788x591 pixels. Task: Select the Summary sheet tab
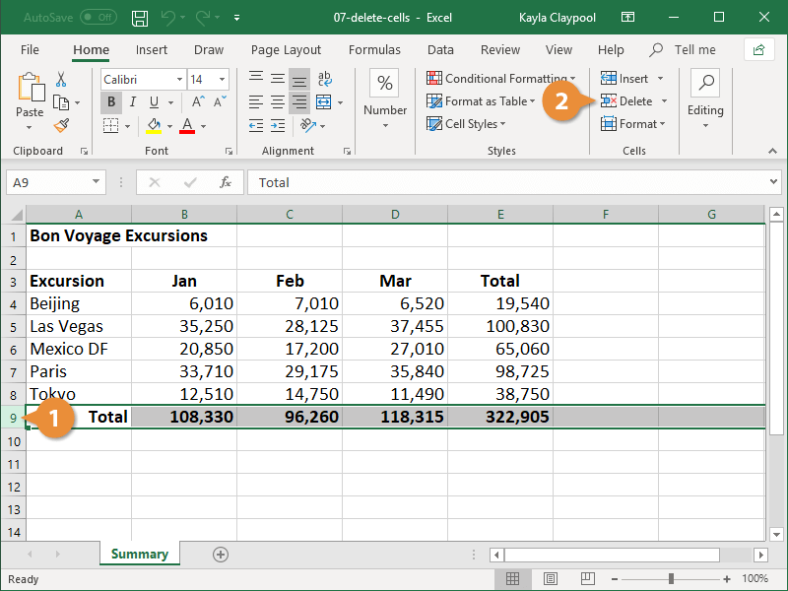pyautogui.click(x=139, y=555)
